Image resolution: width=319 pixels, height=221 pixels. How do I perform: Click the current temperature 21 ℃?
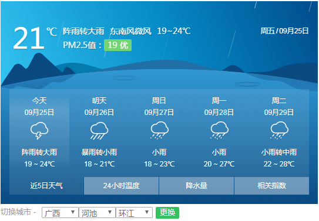tap(35, 38)
